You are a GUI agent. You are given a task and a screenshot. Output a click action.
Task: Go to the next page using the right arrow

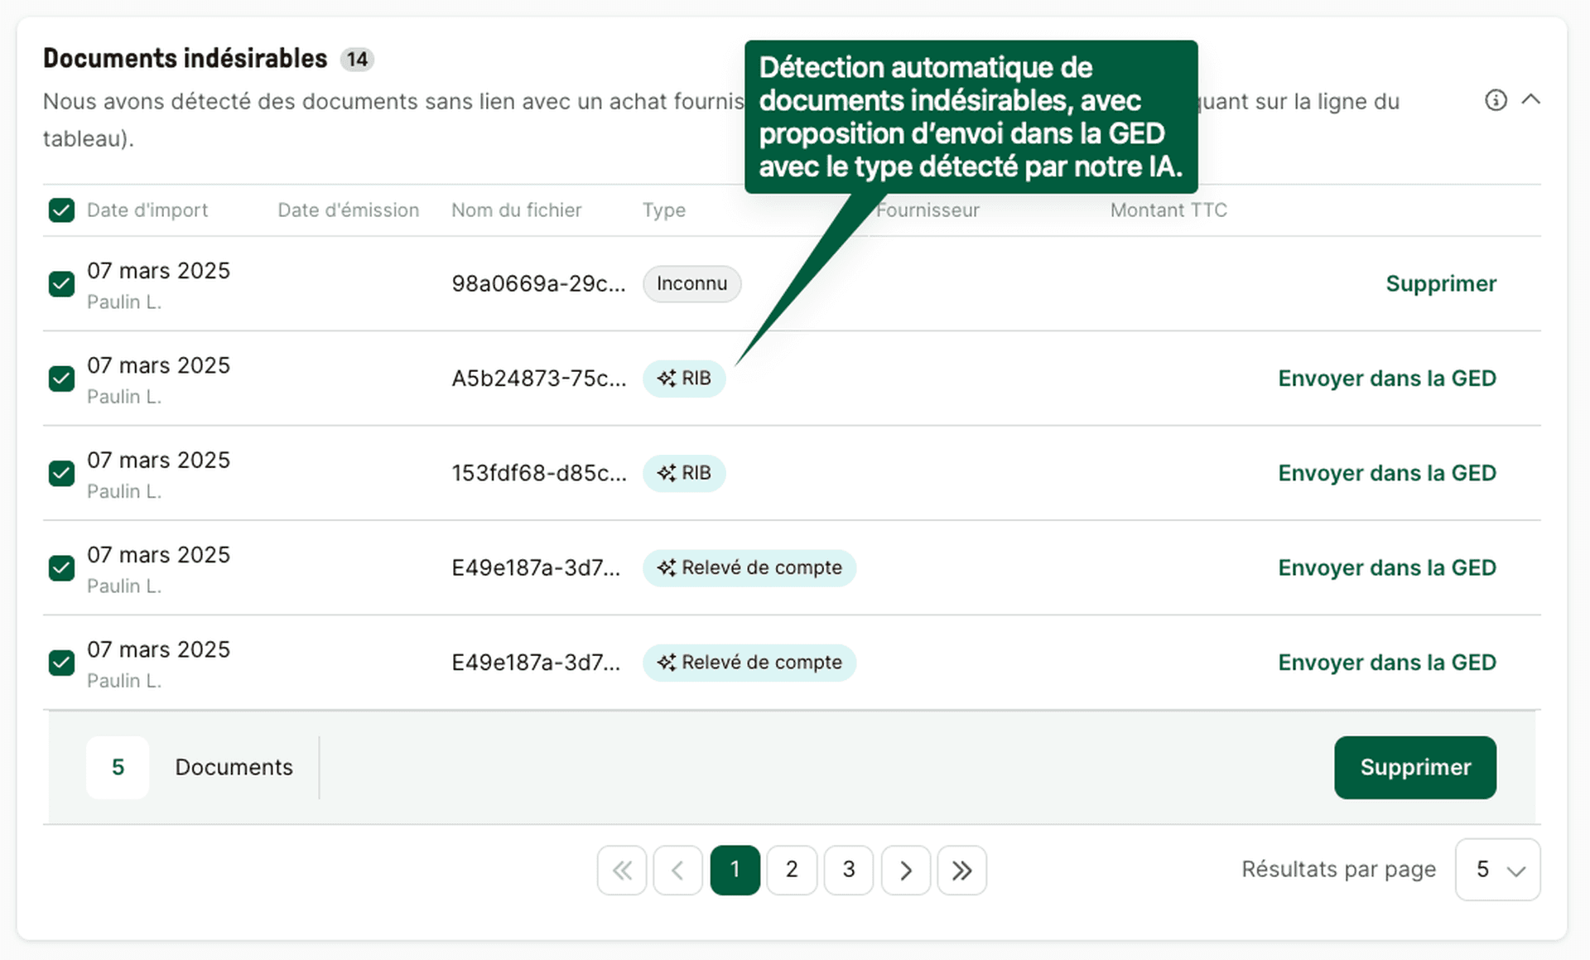pyautogui.click(x=905, y=870)
